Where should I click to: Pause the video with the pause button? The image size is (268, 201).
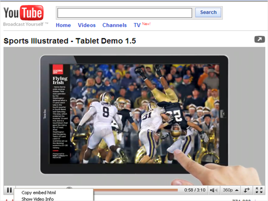click(x=9, y=190)
